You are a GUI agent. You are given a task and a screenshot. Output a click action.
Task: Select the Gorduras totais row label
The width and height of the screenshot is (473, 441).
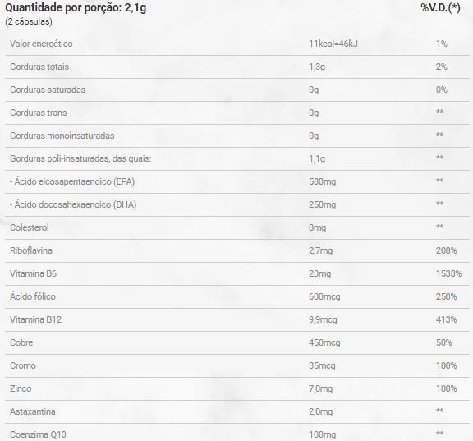39,67
